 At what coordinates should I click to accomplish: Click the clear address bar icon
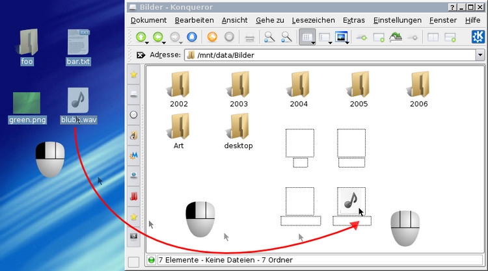point(141,55)
